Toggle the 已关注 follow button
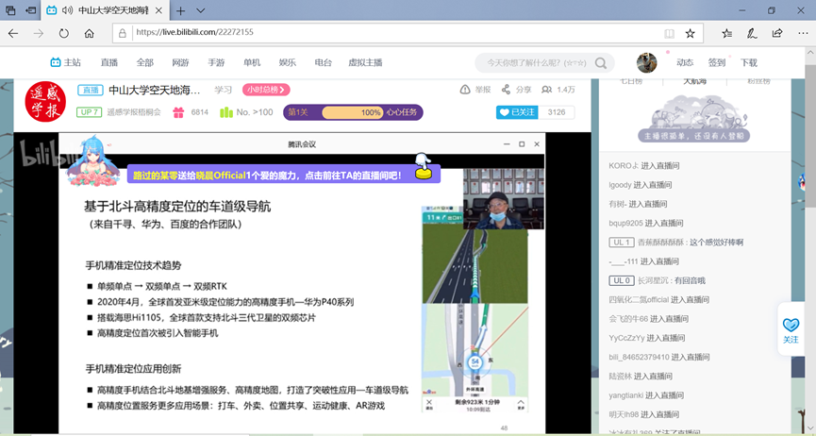This screenshot has height=436, width=816. (x=516, y=112)
